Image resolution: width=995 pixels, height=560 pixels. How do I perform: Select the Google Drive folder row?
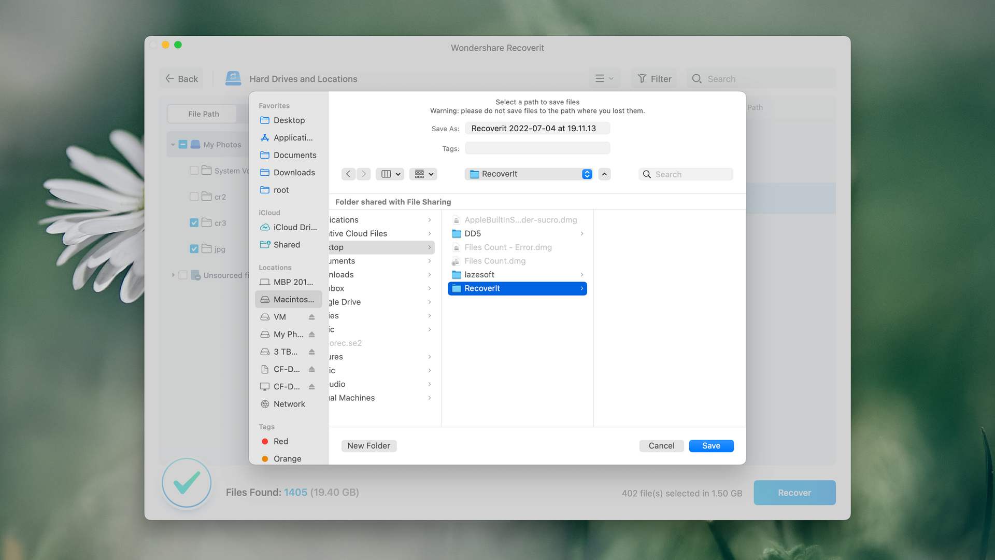click(381, 302)
